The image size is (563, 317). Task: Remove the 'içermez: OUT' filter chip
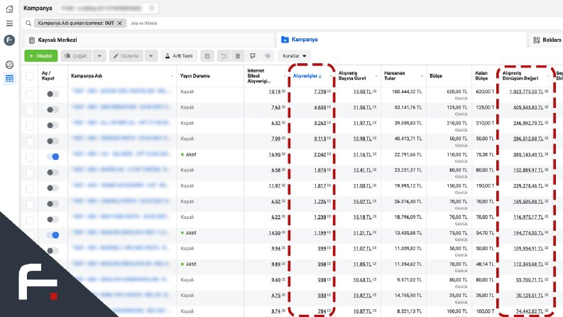coord(119,23)
